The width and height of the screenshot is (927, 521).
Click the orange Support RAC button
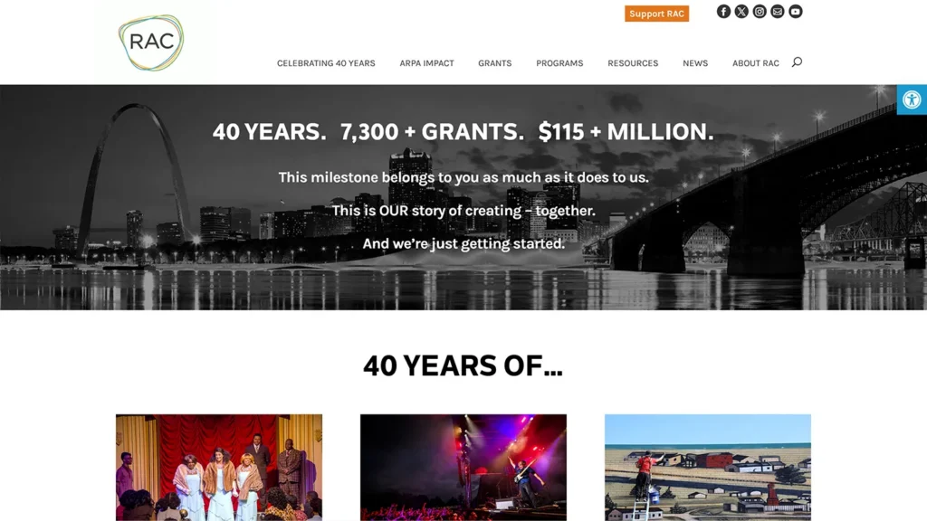tap(656, 14)
